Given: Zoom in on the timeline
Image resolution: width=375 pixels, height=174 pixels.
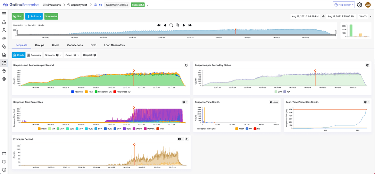Looking at the screenshot, I should (177, 25).
